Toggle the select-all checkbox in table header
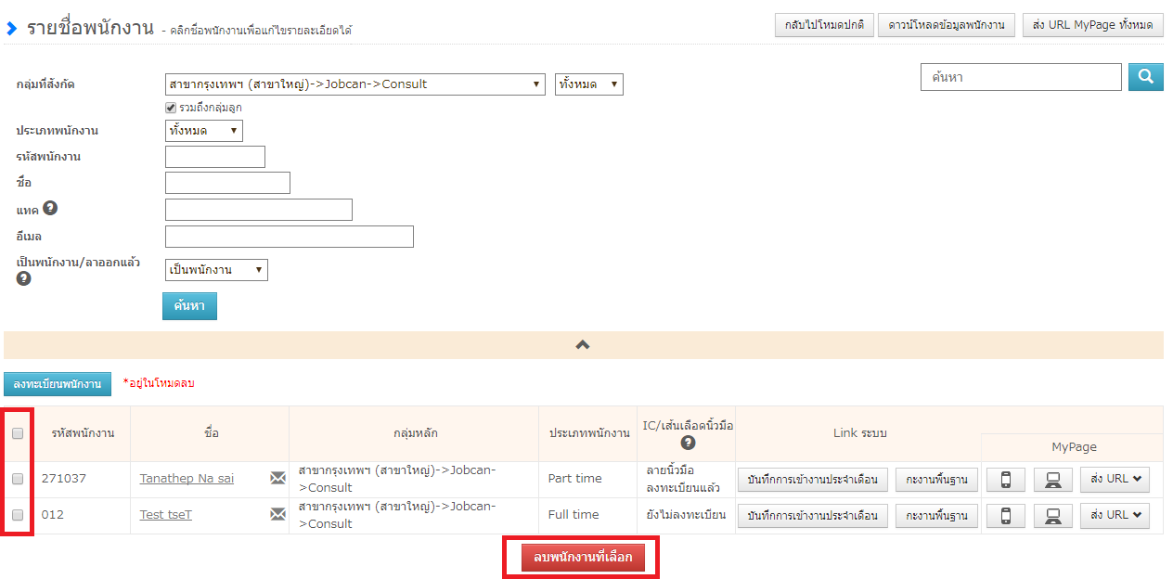The image size is (1173, 579). [x=18, y=432]
